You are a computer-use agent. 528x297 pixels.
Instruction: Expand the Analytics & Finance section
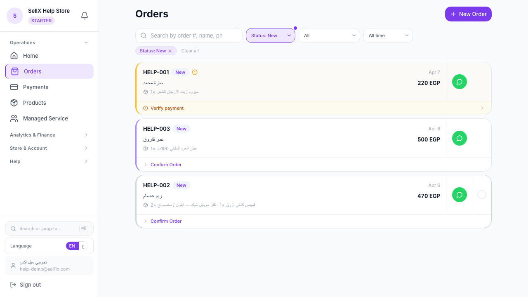(49, 135)
